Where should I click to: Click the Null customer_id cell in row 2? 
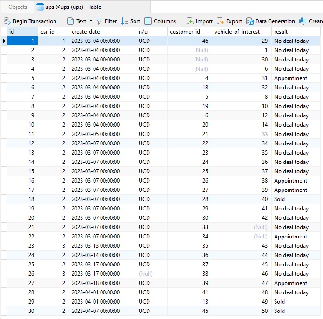[201, 50]
